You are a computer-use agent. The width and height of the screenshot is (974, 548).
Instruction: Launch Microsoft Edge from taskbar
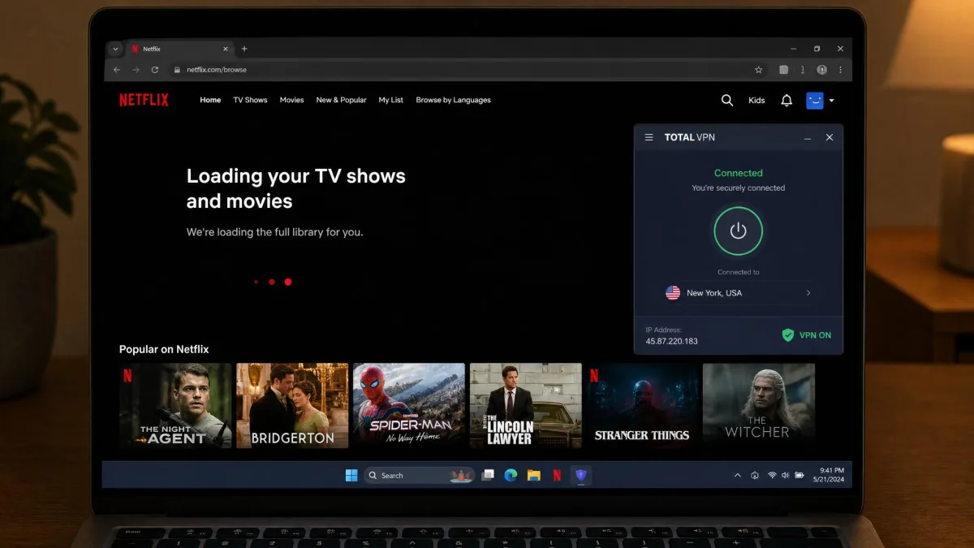click(x=511, y=476)
